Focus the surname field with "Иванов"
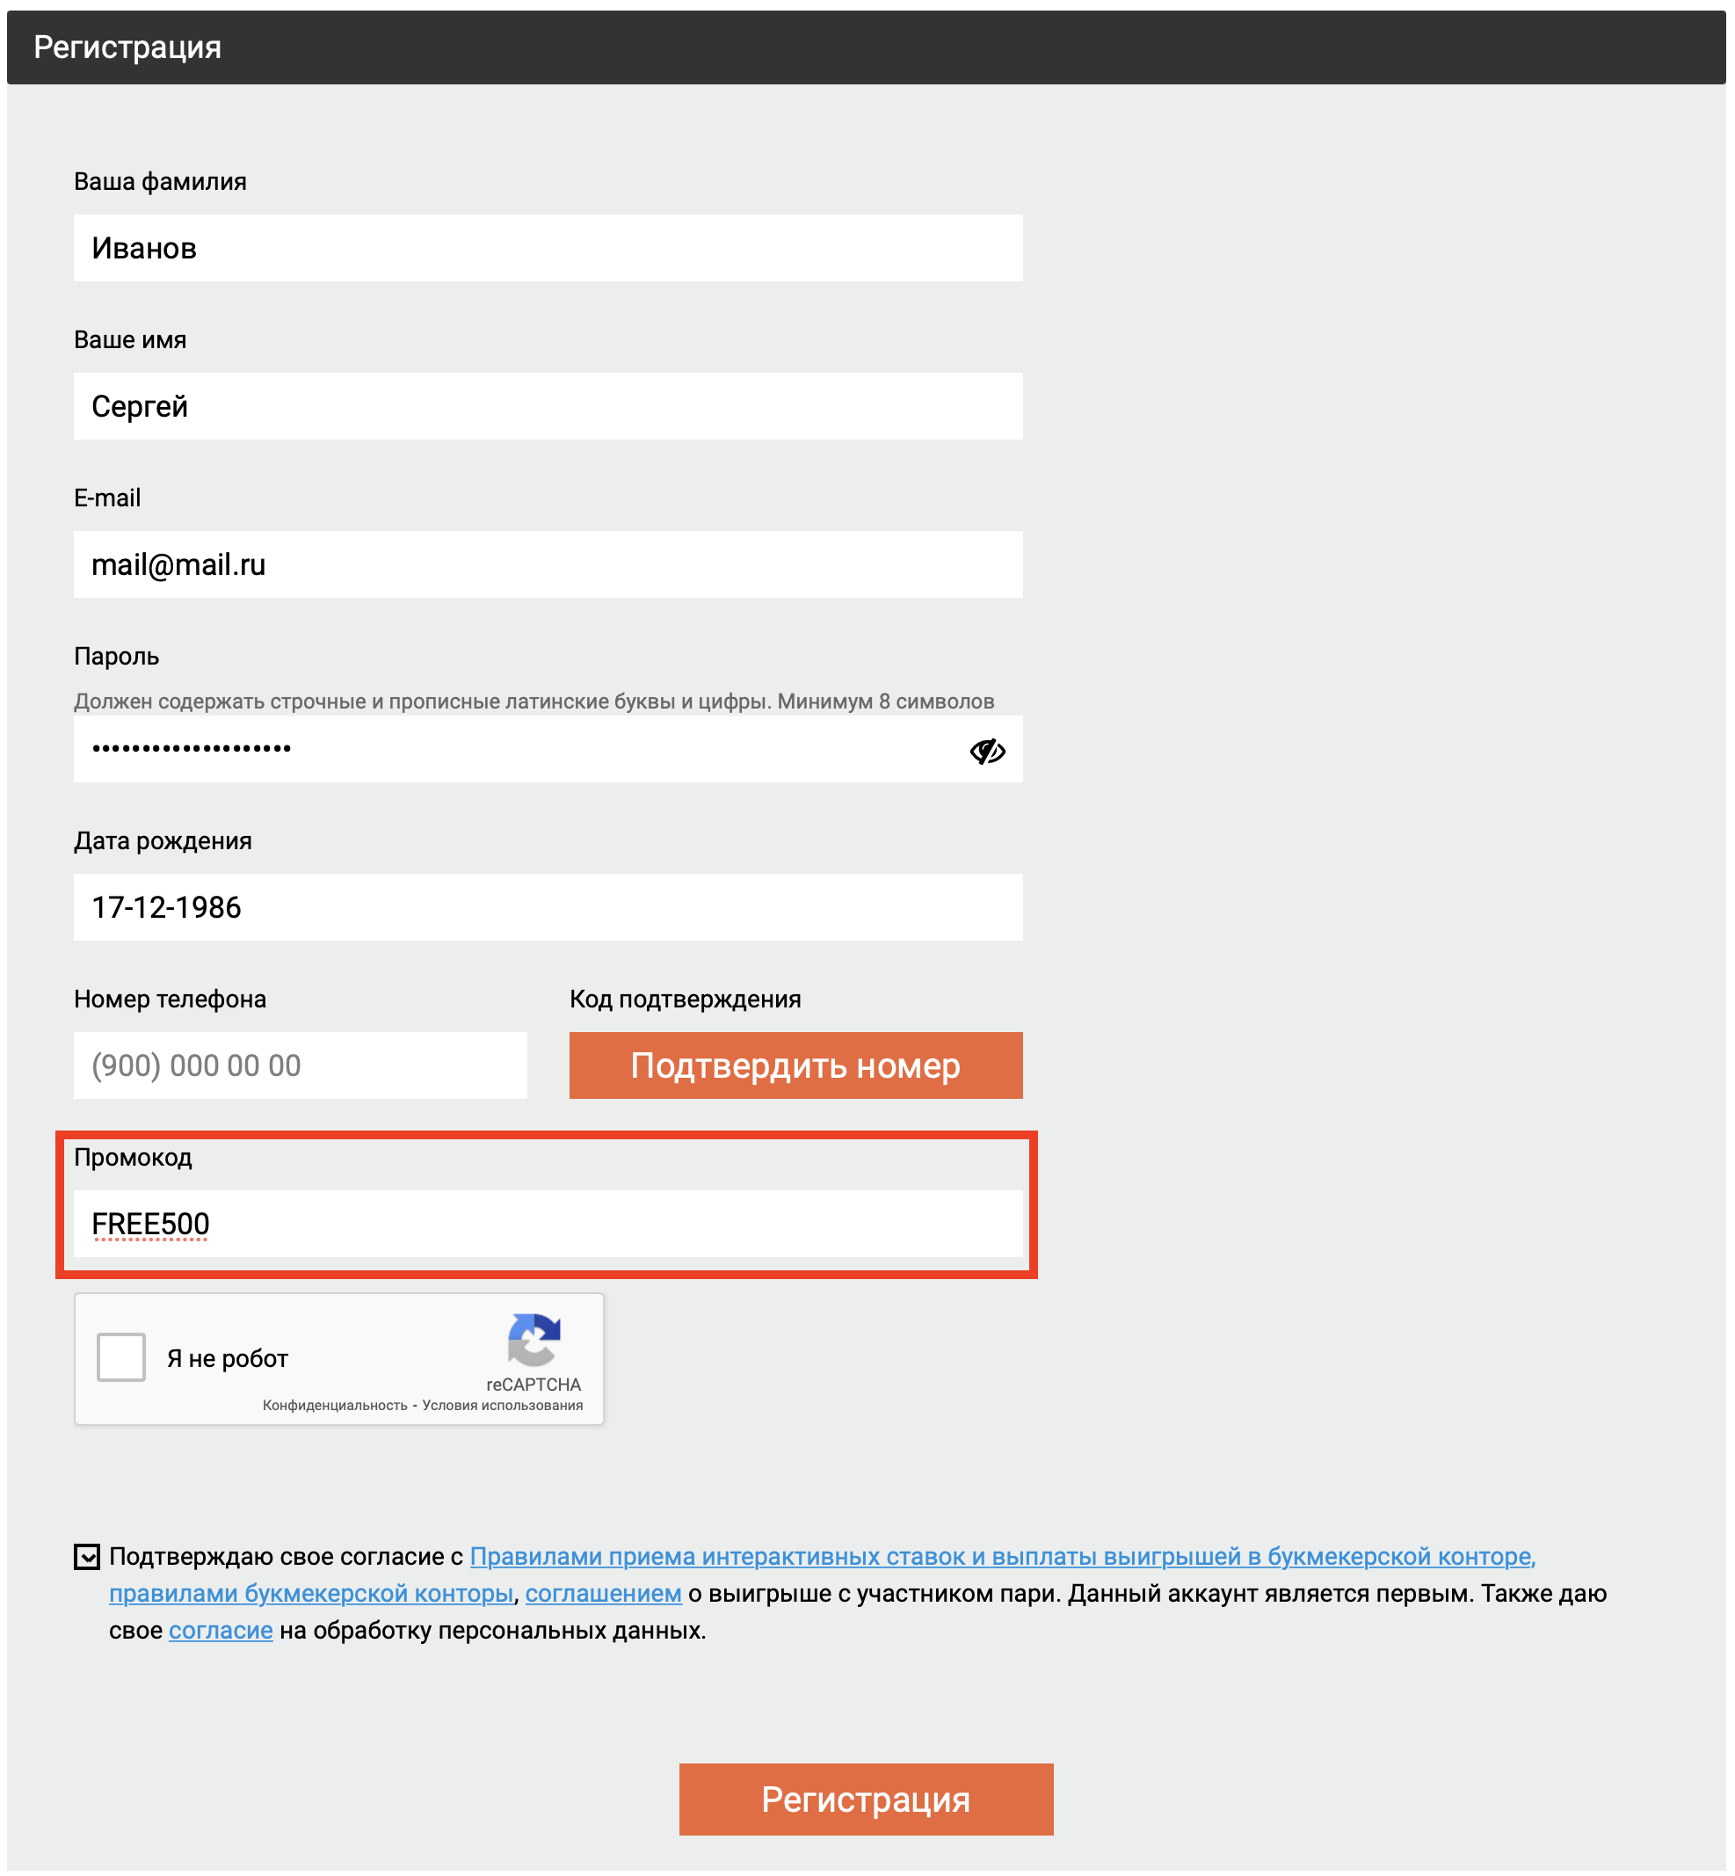This screenshot has height=1876, width=1735. coord(548,248)
